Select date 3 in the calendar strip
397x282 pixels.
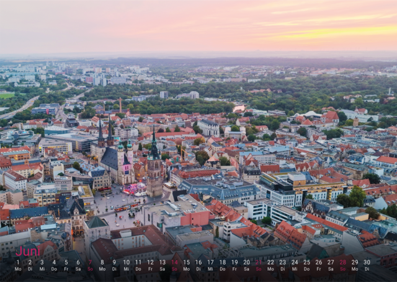42,262
